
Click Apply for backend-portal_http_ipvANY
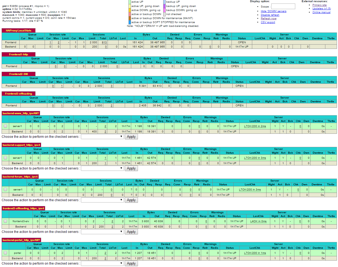[131, 264]
